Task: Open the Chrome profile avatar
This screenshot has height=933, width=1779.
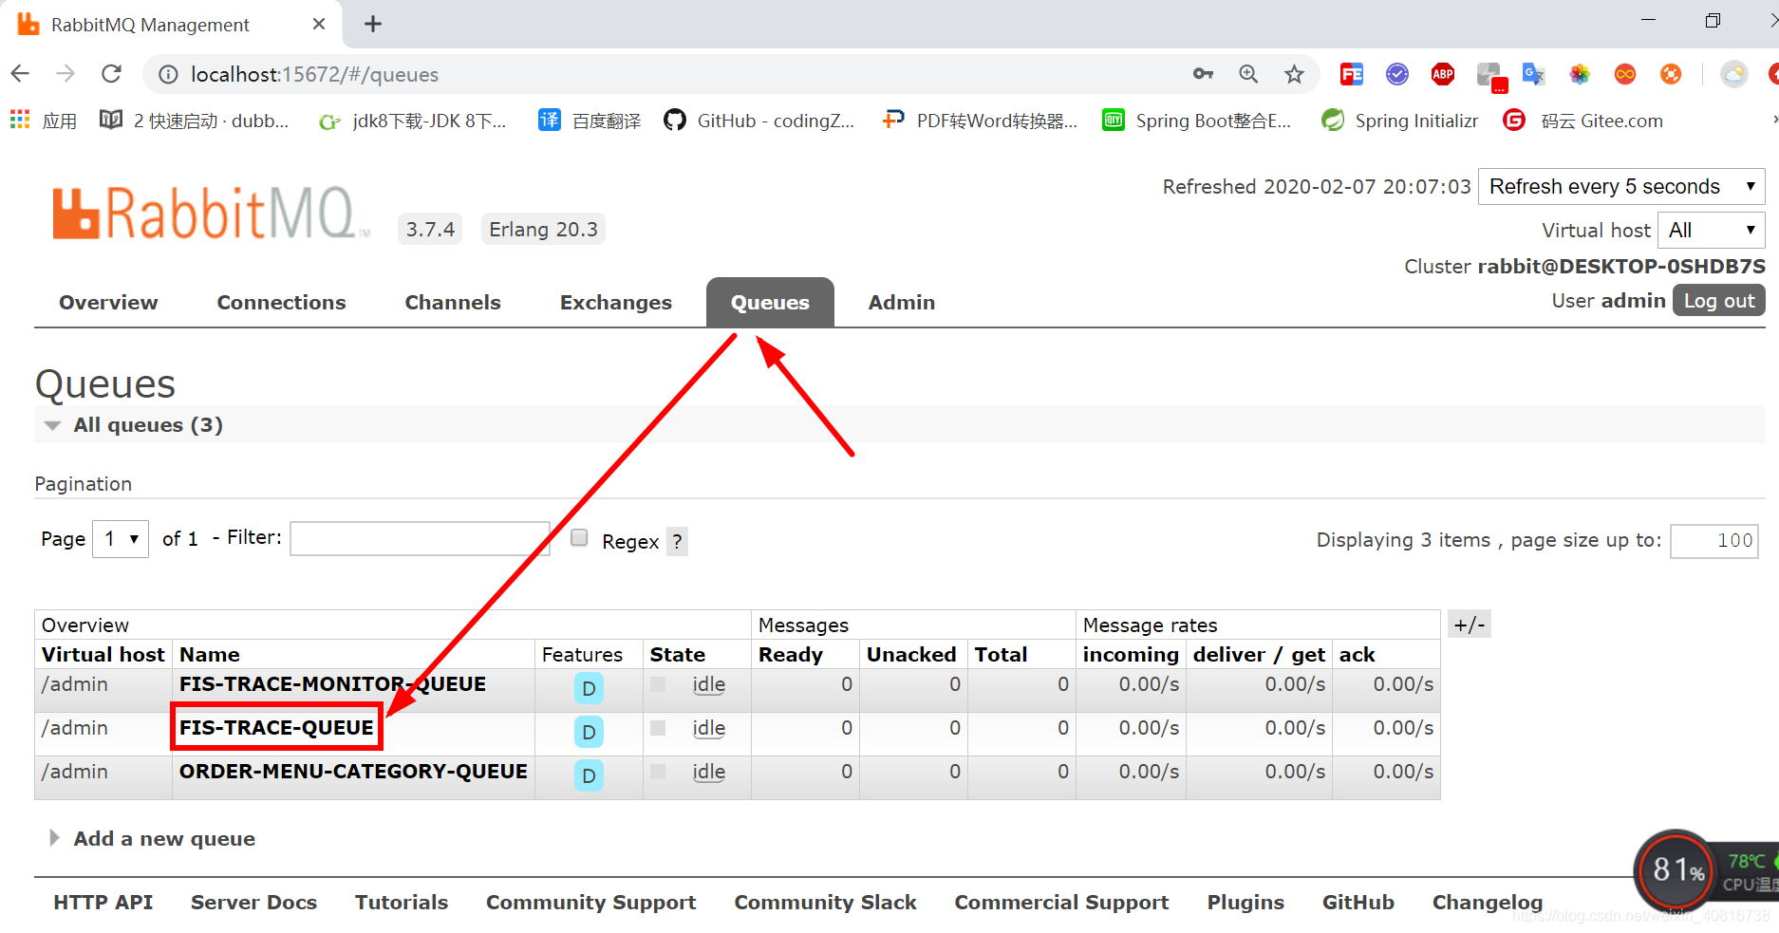Action: [1734, 74]
